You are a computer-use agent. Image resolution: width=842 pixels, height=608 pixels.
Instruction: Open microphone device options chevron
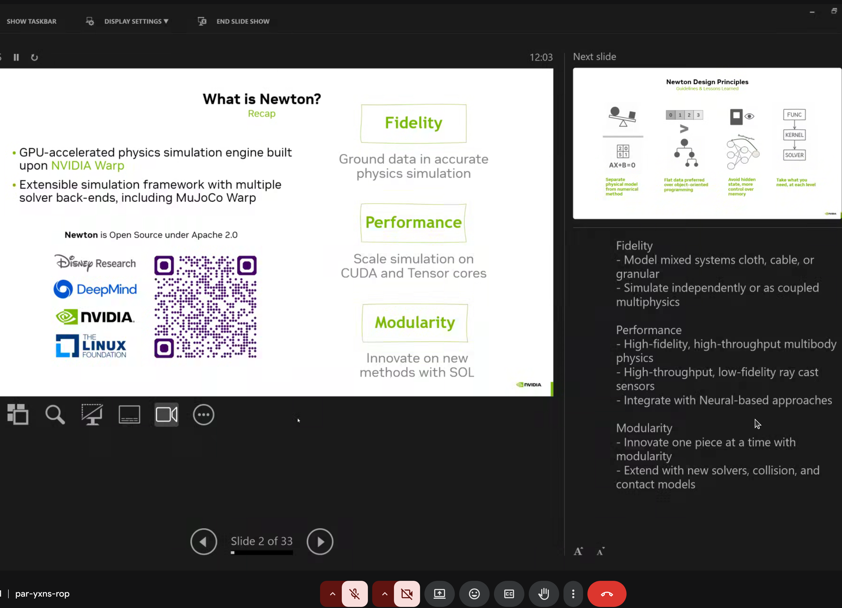pyautogui.click(x=332, y=594)
